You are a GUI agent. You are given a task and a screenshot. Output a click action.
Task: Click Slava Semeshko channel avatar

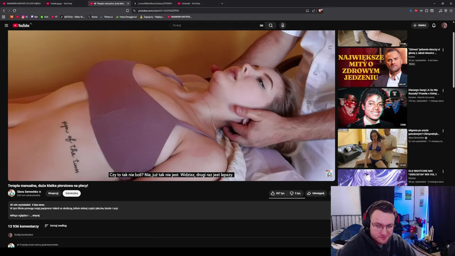pos(12,193)
